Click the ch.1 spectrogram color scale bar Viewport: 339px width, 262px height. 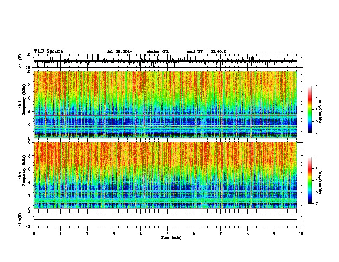309,110
